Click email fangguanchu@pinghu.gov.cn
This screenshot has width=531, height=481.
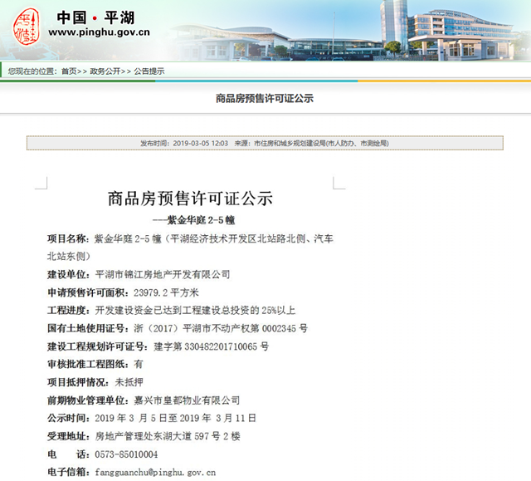pyautogui.click(x=155, y=472)
